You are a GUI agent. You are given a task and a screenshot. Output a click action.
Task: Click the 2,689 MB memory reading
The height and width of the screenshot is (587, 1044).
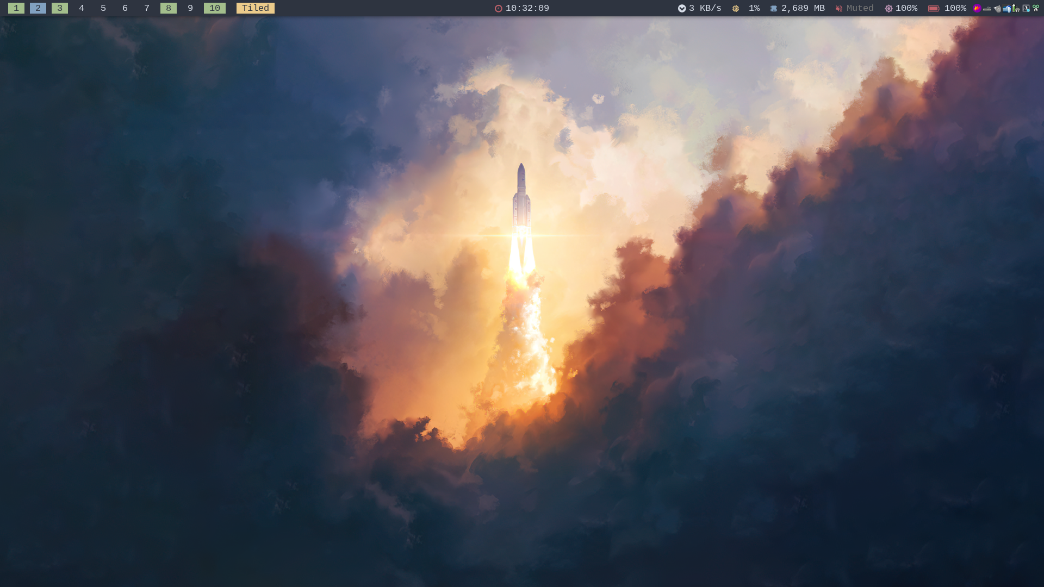point(803,8)
